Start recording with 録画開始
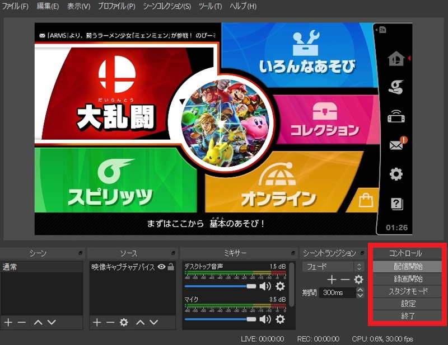This screenshot has height=345, width=448. 408,279
